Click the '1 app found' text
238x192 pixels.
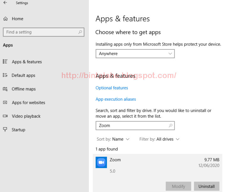106,149
